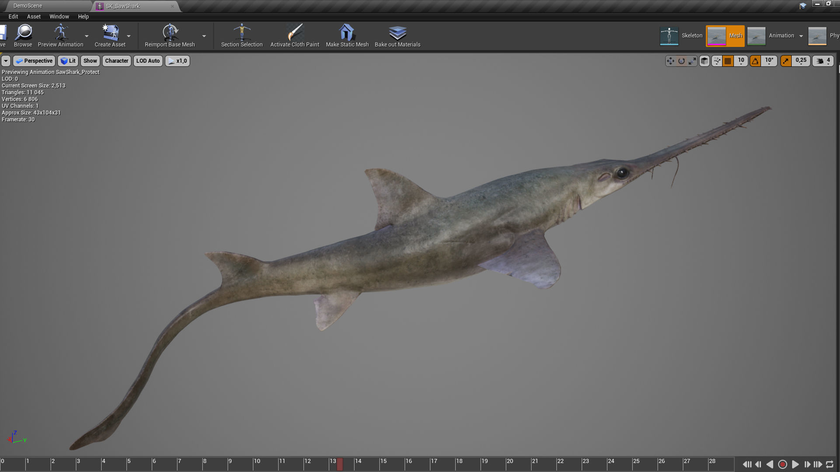Switch to Skeleton editor mode
The image size is (840, 472).
tap(682, 36)
